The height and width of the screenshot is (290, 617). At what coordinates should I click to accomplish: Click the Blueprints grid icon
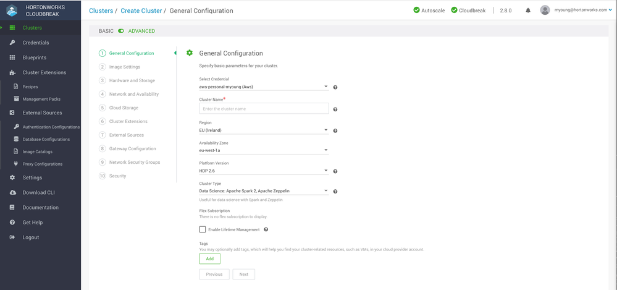click(x=12, y=58)
